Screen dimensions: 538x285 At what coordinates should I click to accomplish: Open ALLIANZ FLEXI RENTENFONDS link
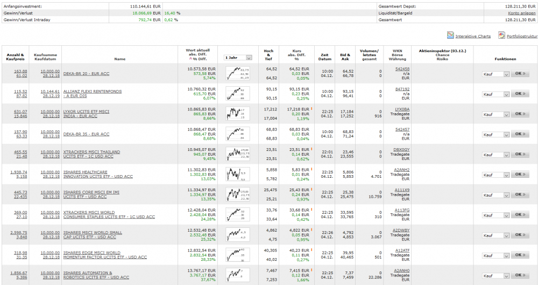point(93,94)
